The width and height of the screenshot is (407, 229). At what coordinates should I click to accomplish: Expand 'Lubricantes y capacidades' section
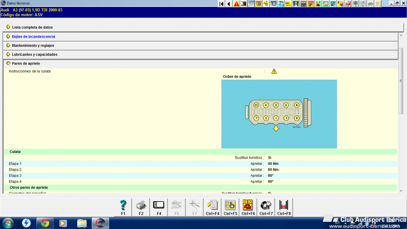tap(200, 54)
